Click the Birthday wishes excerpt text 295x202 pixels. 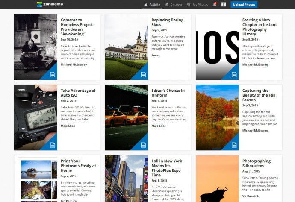tap(78, 188)
